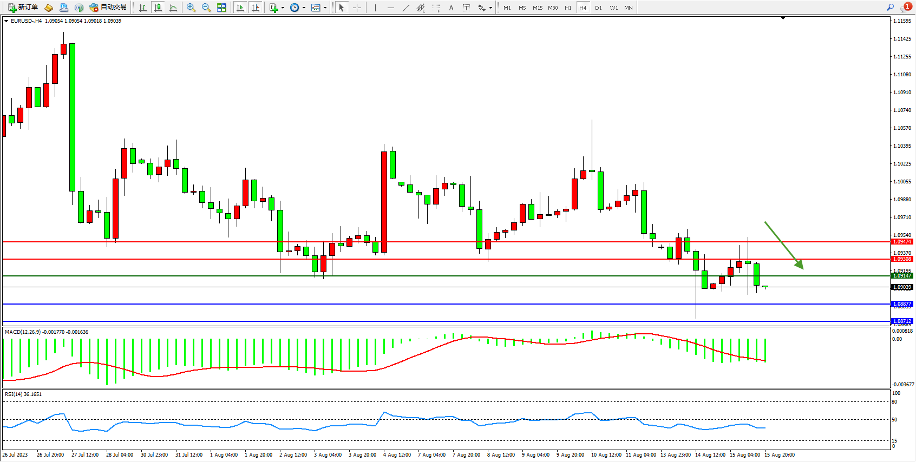Switch chart to candlestick display

(158, 8)
